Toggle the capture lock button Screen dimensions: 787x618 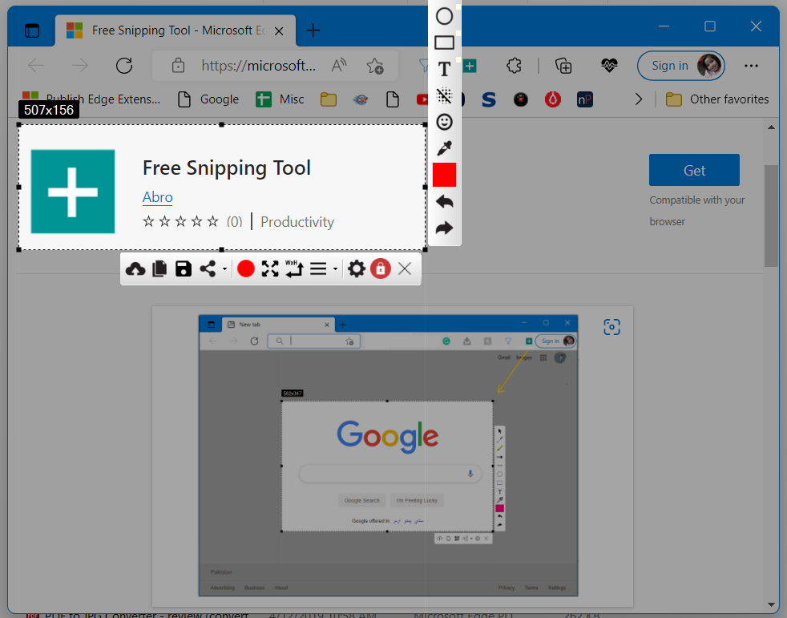coord(380,269)
